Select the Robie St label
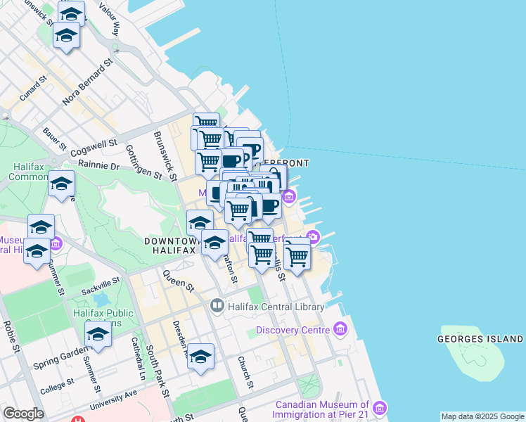 pos(12,337)
